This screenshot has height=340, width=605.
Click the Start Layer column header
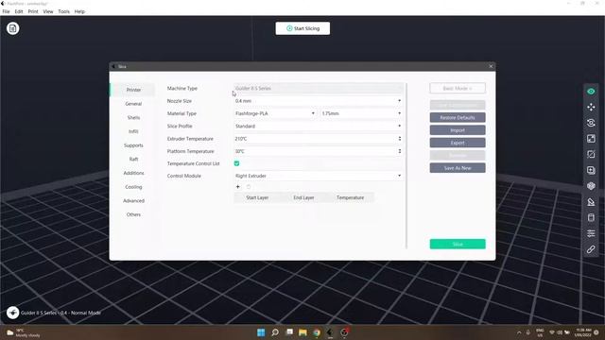[x=257, y=197]
